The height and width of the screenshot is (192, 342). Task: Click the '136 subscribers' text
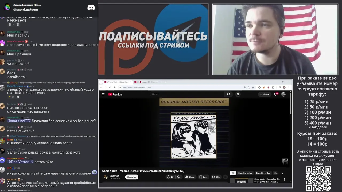pyautogui.click(x=115, y=178)
